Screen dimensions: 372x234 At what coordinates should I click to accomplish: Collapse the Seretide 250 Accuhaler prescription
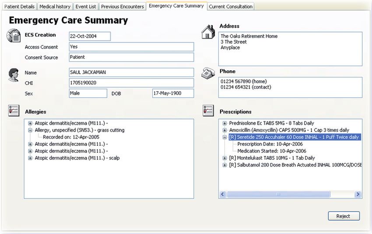(x=225, y=137)
